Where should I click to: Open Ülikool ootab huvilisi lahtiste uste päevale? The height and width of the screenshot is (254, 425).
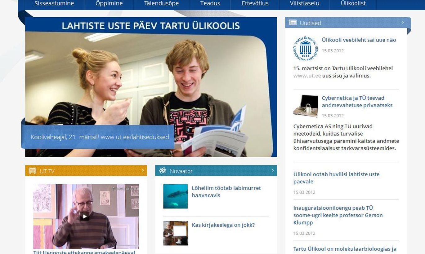[336, 178]
